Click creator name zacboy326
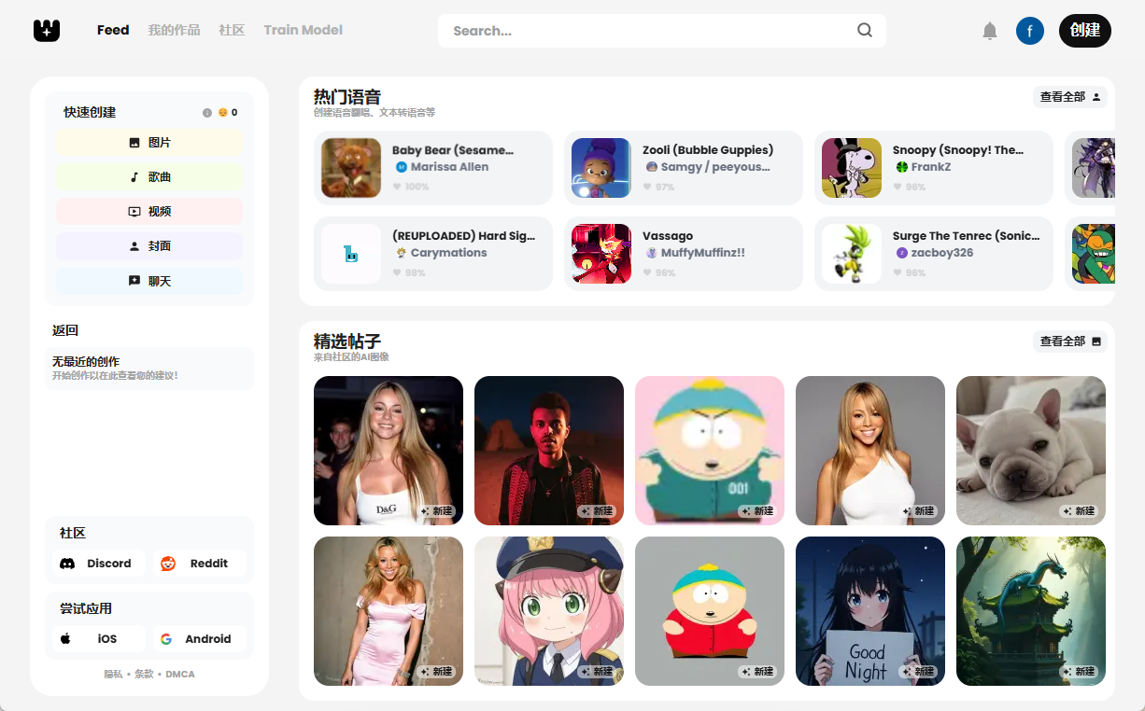The height and width of the screenshot is (711, 1145). click(942, 253)
